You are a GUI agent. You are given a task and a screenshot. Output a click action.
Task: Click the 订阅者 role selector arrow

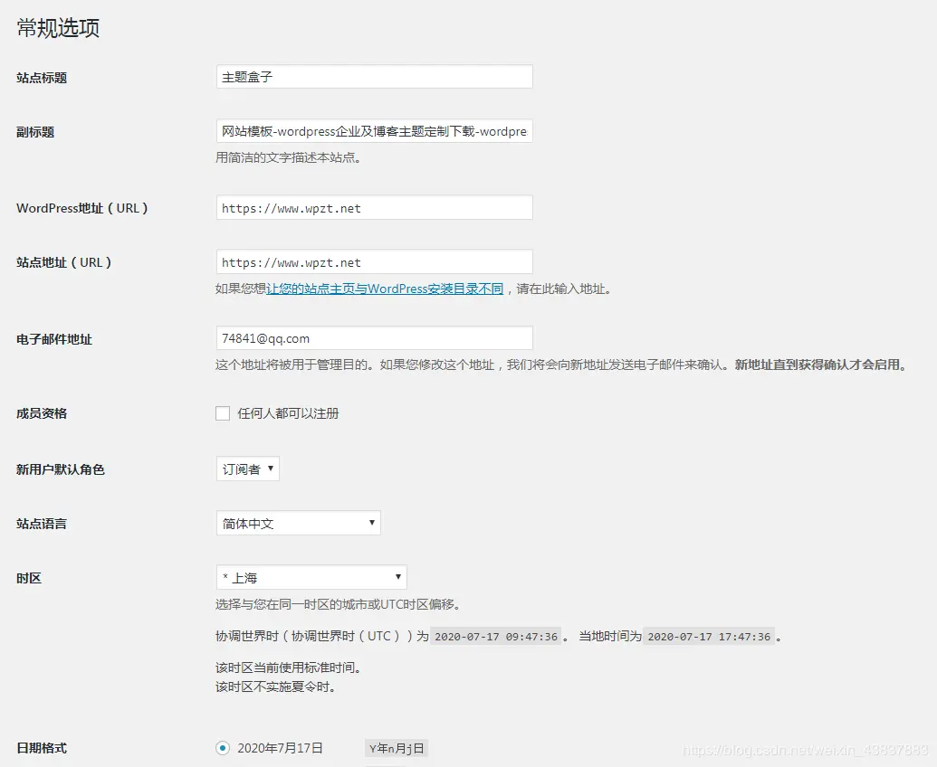tap(270, 469)
